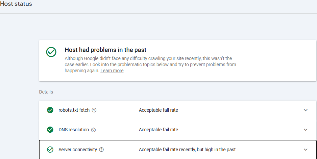Expand the robots.txt fetch row chevron
This screenshot has width=317, height=159.
[x=306, y=110]
